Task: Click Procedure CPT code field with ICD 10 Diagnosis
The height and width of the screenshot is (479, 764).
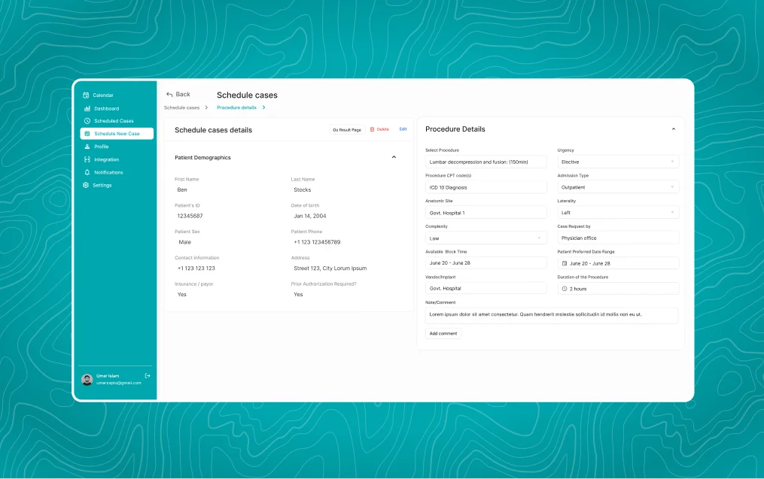Action: point(485,187)
